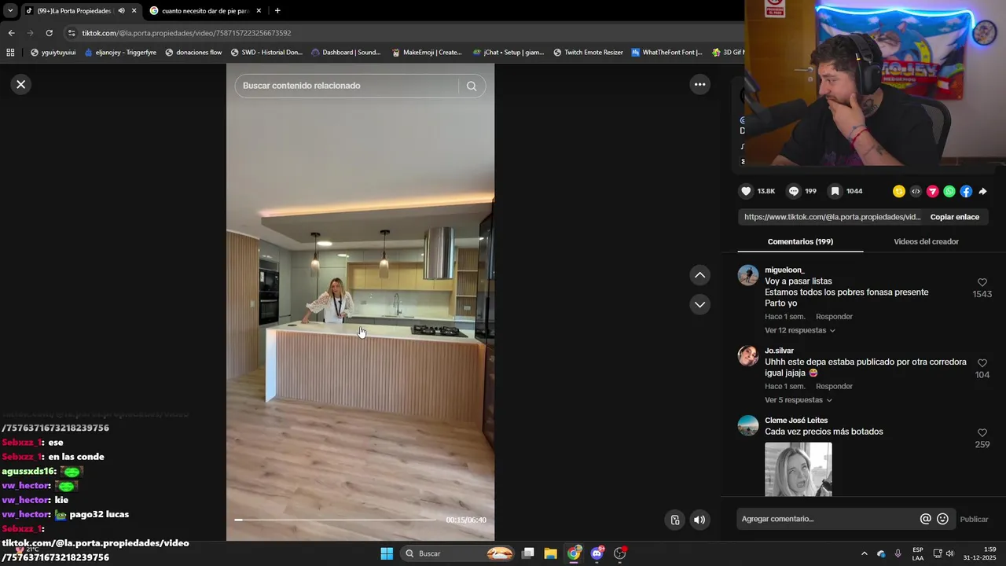
Task: Open OBS Studio from taskbar
Action: [x=620, y=553]
